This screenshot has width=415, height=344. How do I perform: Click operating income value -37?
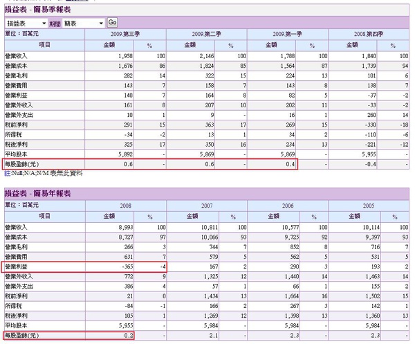[372, 96]
